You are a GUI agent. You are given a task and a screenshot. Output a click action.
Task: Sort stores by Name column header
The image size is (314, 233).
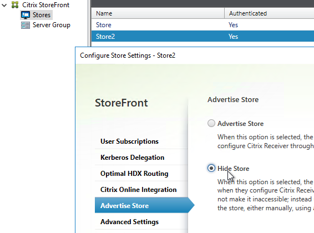[x=158, y=13]
